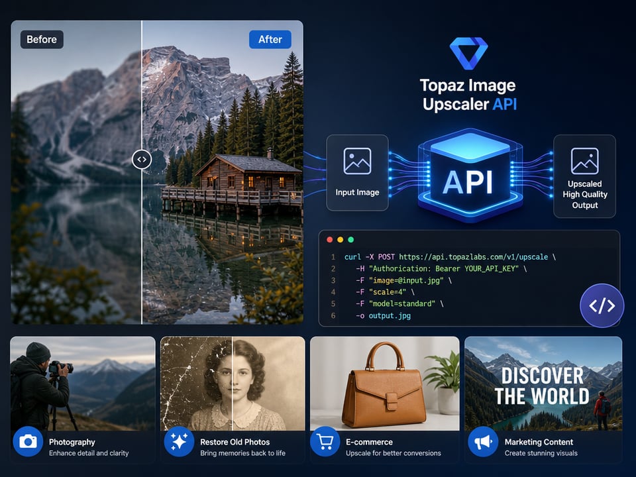This screenshot has height=477, width=636.
Task: Click Bring memories back to life caption
Action: click(x=242, y=453)
